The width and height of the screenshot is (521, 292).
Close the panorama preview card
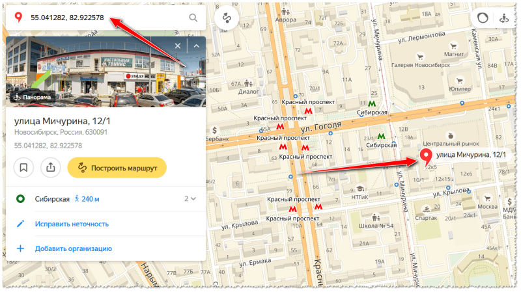click(x=178, y=46)
